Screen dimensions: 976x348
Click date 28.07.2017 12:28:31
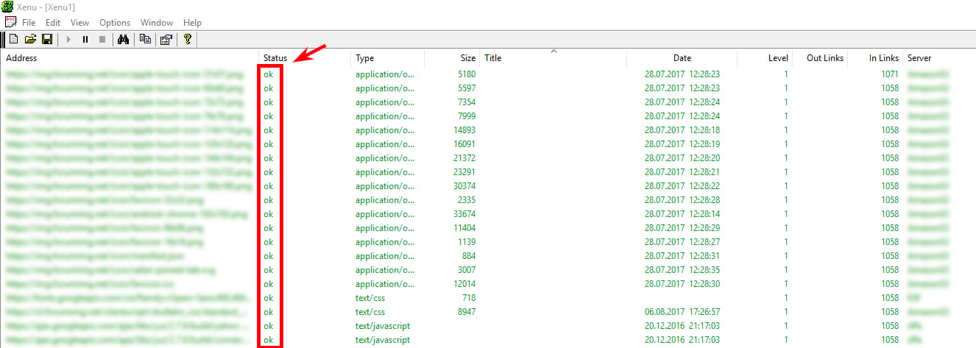pyautogui.click(x=682, y=256)
